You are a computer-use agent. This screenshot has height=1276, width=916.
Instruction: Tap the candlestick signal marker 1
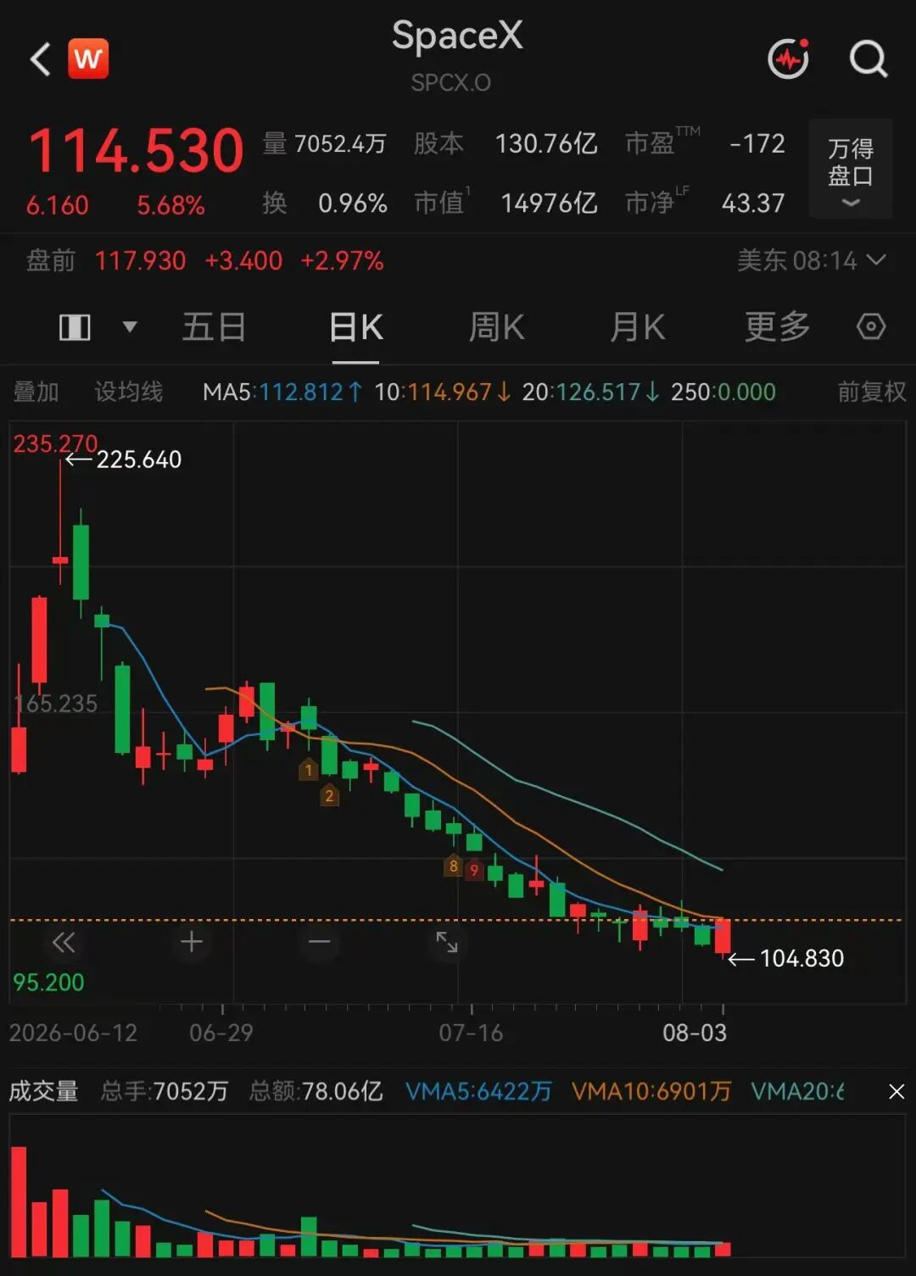[309, 770]
